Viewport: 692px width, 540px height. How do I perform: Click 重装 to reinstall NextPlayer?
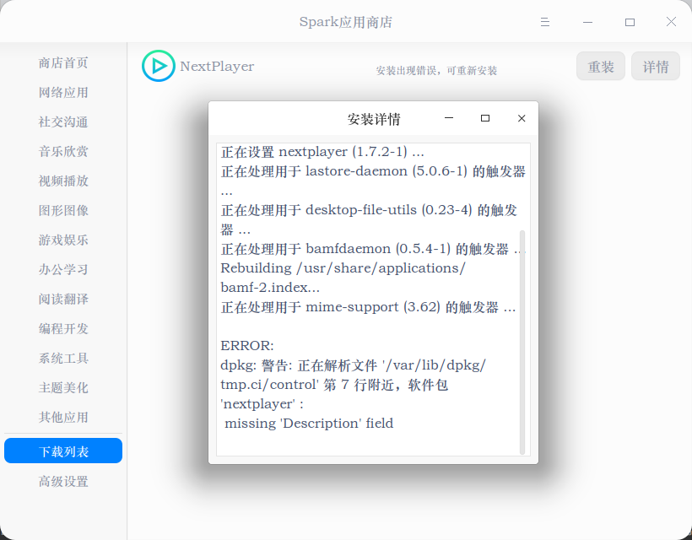click(x=601, y=67)
